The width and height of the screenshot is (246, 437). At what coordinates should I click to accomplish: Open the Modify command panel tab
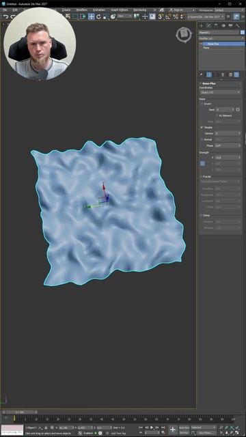[x=208, y=26]
